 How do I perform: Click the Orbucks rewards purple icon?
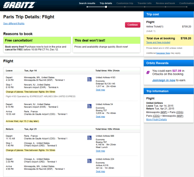[x=148, y=72]
